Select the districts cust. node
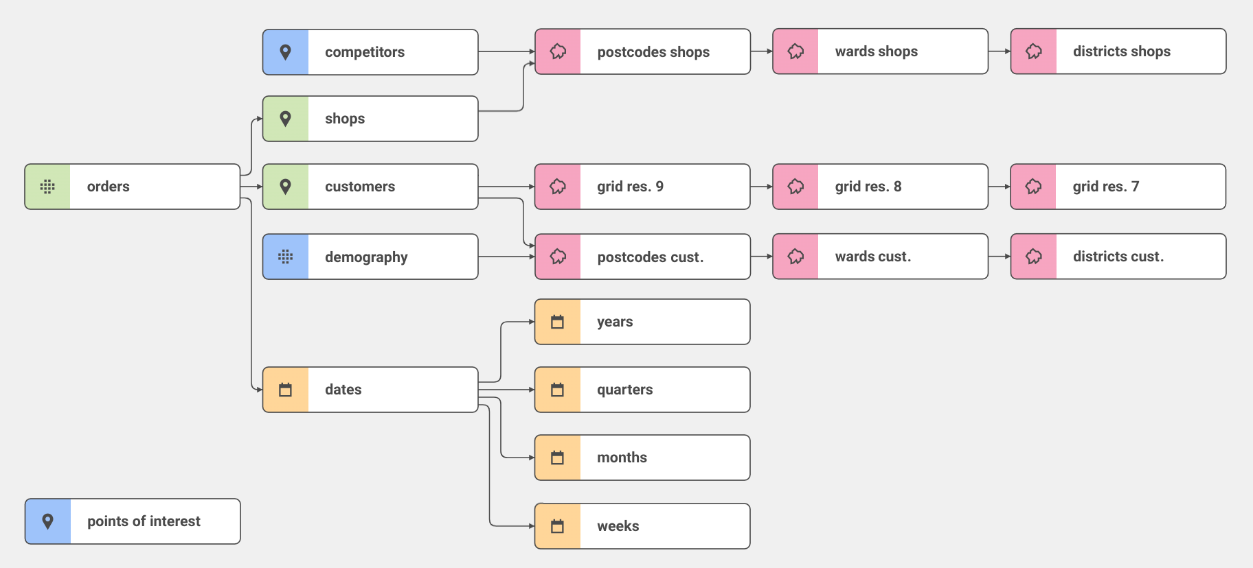The height and width of the screenshot is (568, 1253). (1118, 257)
